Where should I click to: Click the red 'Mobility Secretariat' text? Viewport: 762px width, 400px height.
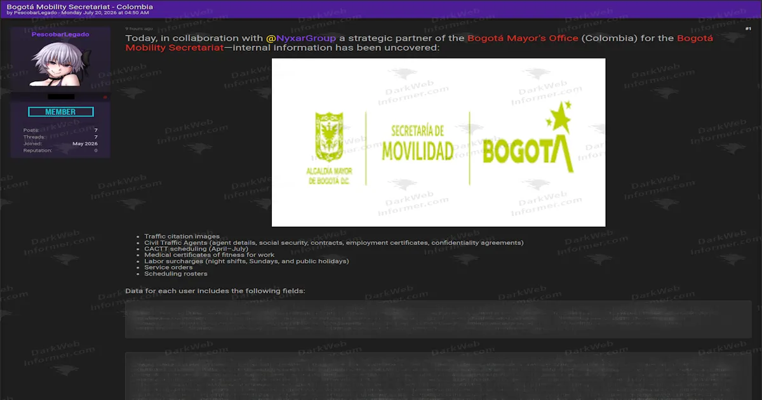[175, 48]
